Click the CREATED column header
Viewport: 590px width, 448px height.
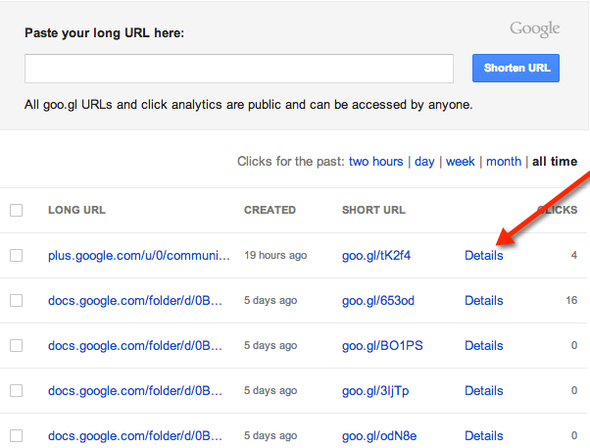[x=270, y=210]
